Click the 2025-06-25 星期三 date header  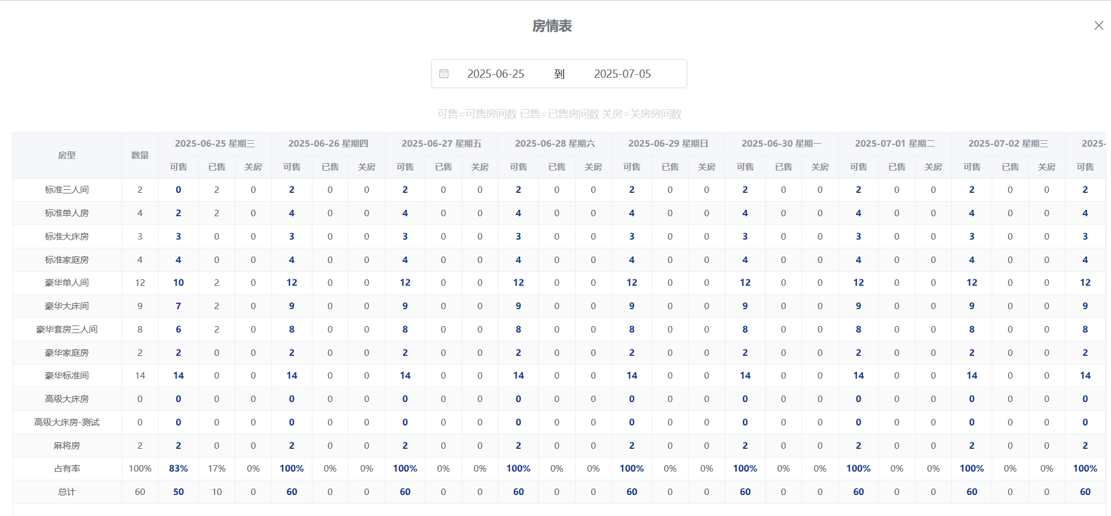(x=215, y=144)
